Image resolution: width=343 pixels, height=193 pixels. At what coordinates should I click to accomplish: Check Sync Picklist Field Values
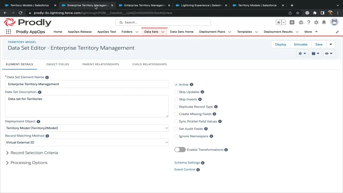176,121
